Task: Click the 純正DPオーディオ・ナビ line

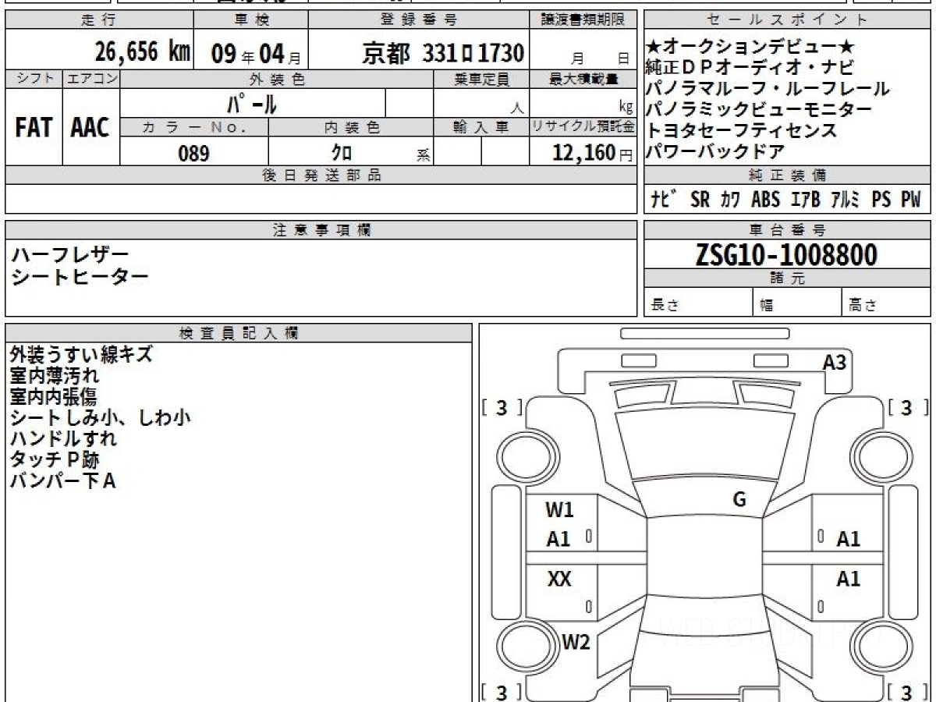Action: [x=750, y=67]
